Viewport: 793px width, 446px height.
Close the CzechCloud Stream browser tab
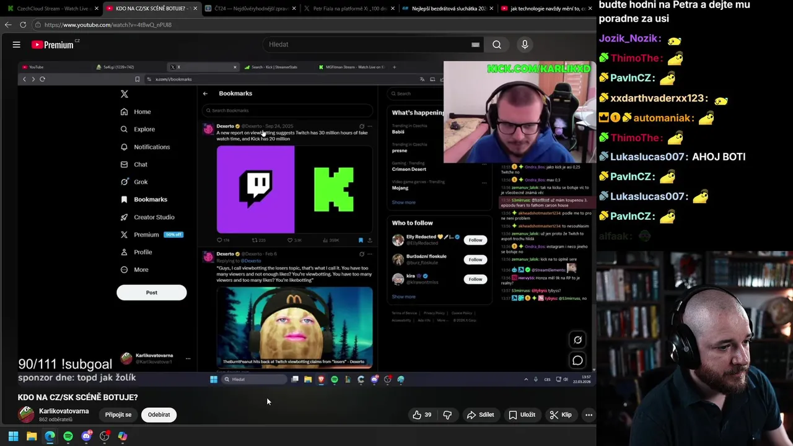pyautogui.click(x=96, y=9)
